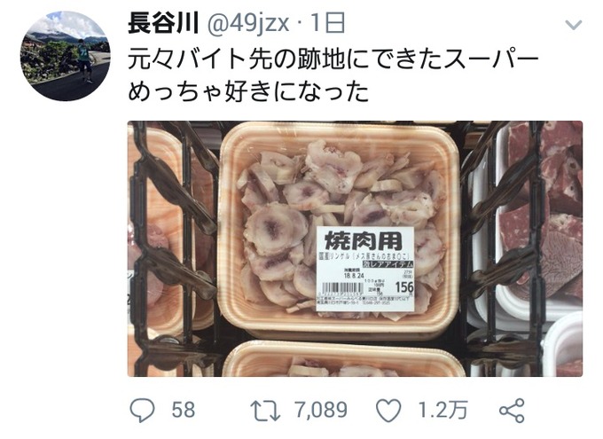Open the @49jzx handle link
This screenshot has height=439, width=603.
click(248, 24)
